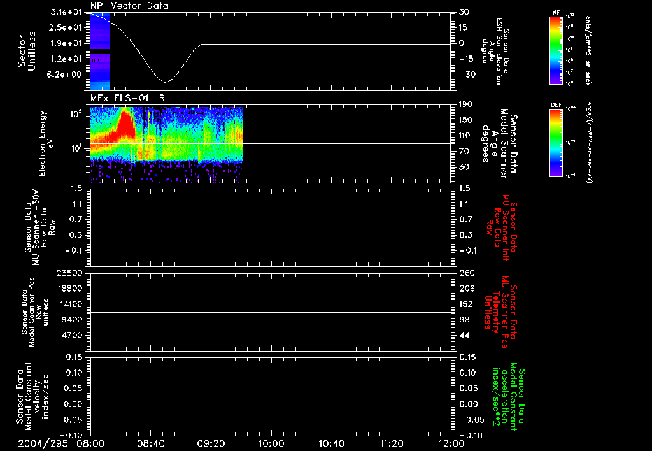Click the sun elevation curve minimum
The height and width of the screenshot is (451, 652).
(165, 82)
